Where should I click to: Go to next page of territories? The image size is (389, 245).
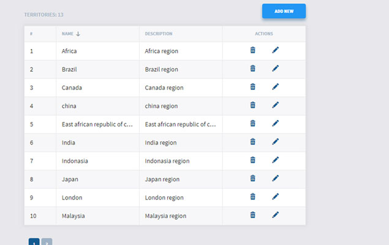(47, 243)
